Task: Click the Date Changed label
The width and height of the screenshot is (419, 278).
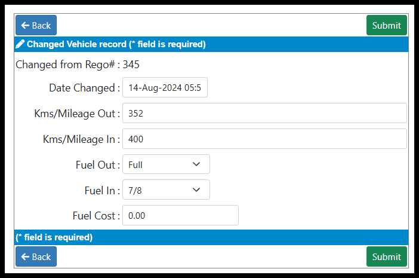Action: (x=84, y=88)
